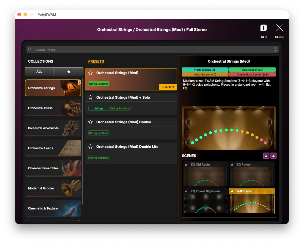Toggle favorite star for Orchestral Strings (Med) Double
Screen dimensions: 304x244
click(90, 122)
